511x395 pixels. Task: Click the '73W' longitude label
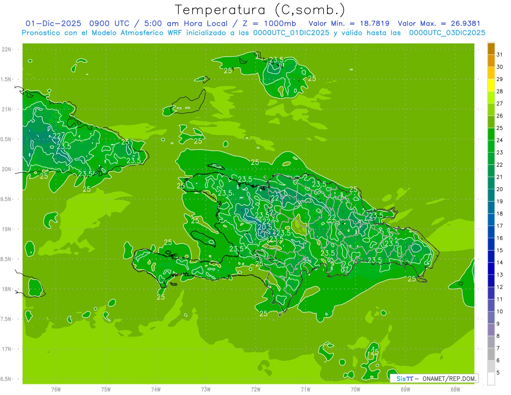206,389
